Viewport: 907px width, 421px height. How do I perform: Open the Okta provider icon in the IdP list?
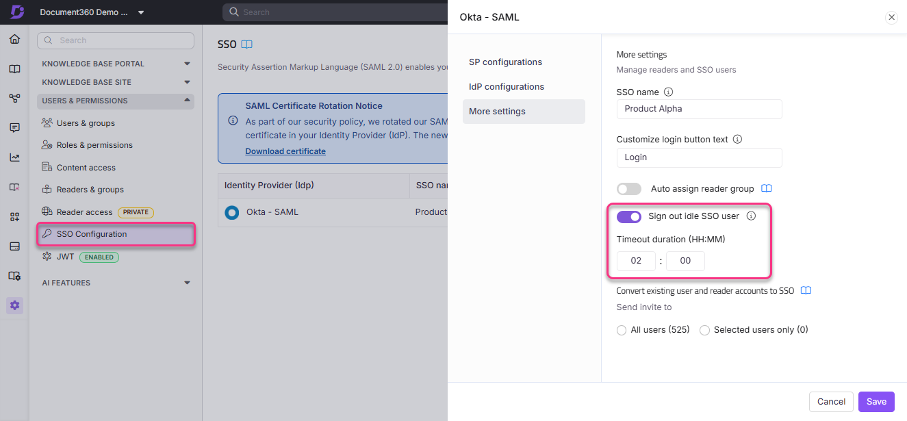click(x=232, y=212)
